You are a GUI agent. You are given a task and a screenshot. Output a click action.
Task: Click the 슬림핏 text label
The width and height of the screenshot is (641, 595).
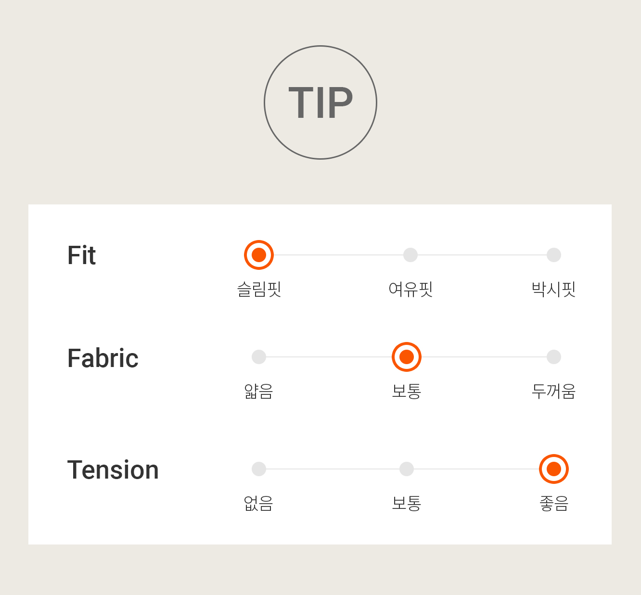[259, 289]
